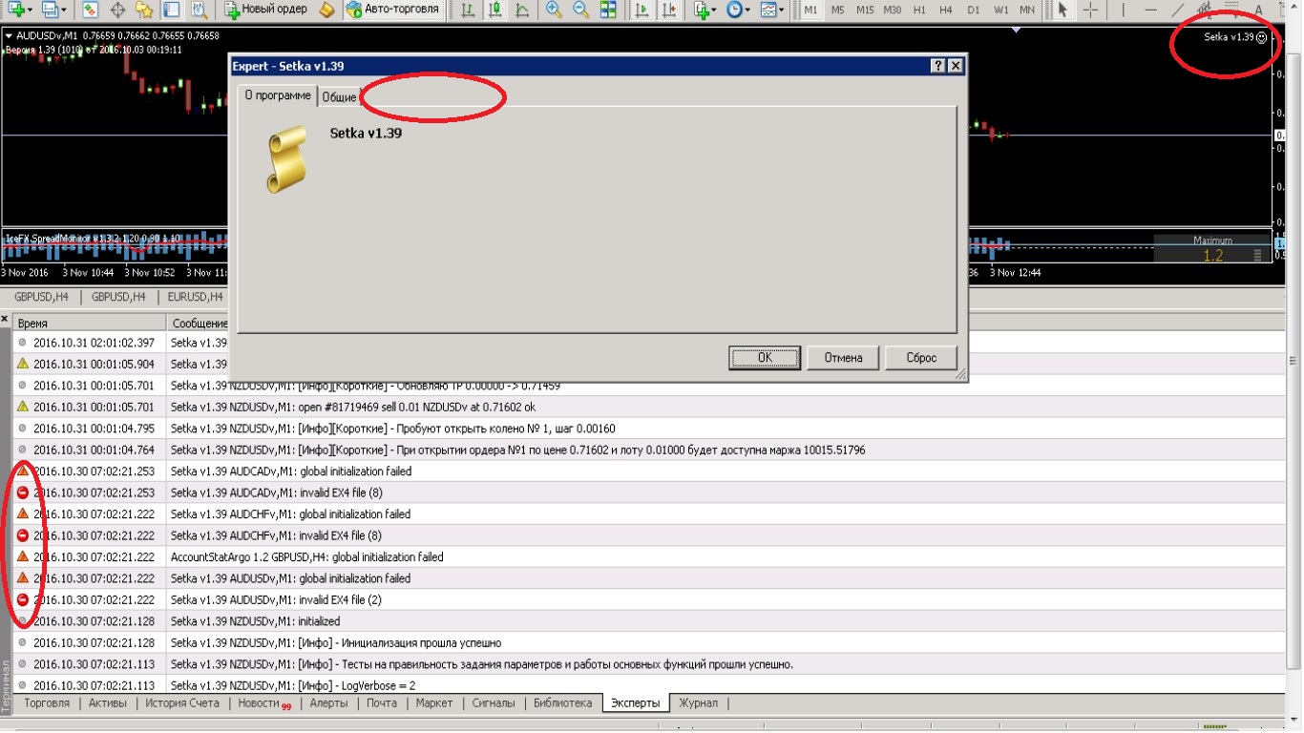Open the О программе tab in dialog
The height and width of the screenshot is (733, 1304).
coord(277,95)
